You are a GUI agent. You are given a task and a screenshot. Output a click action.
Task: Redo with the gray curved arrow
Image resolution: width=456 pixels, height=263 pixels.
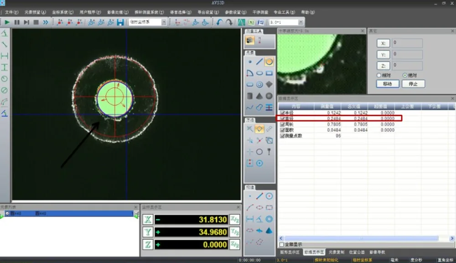click(229, 22)
